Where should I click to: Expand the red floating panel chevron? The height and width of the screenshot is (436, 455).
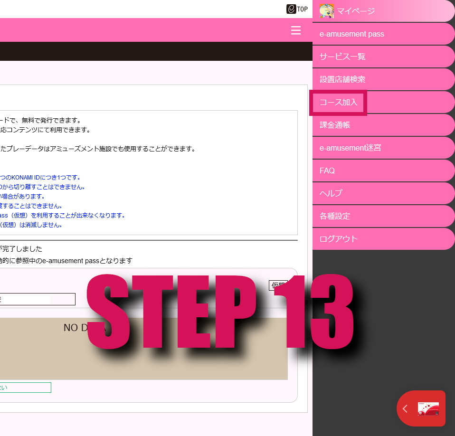click(405, 408)
